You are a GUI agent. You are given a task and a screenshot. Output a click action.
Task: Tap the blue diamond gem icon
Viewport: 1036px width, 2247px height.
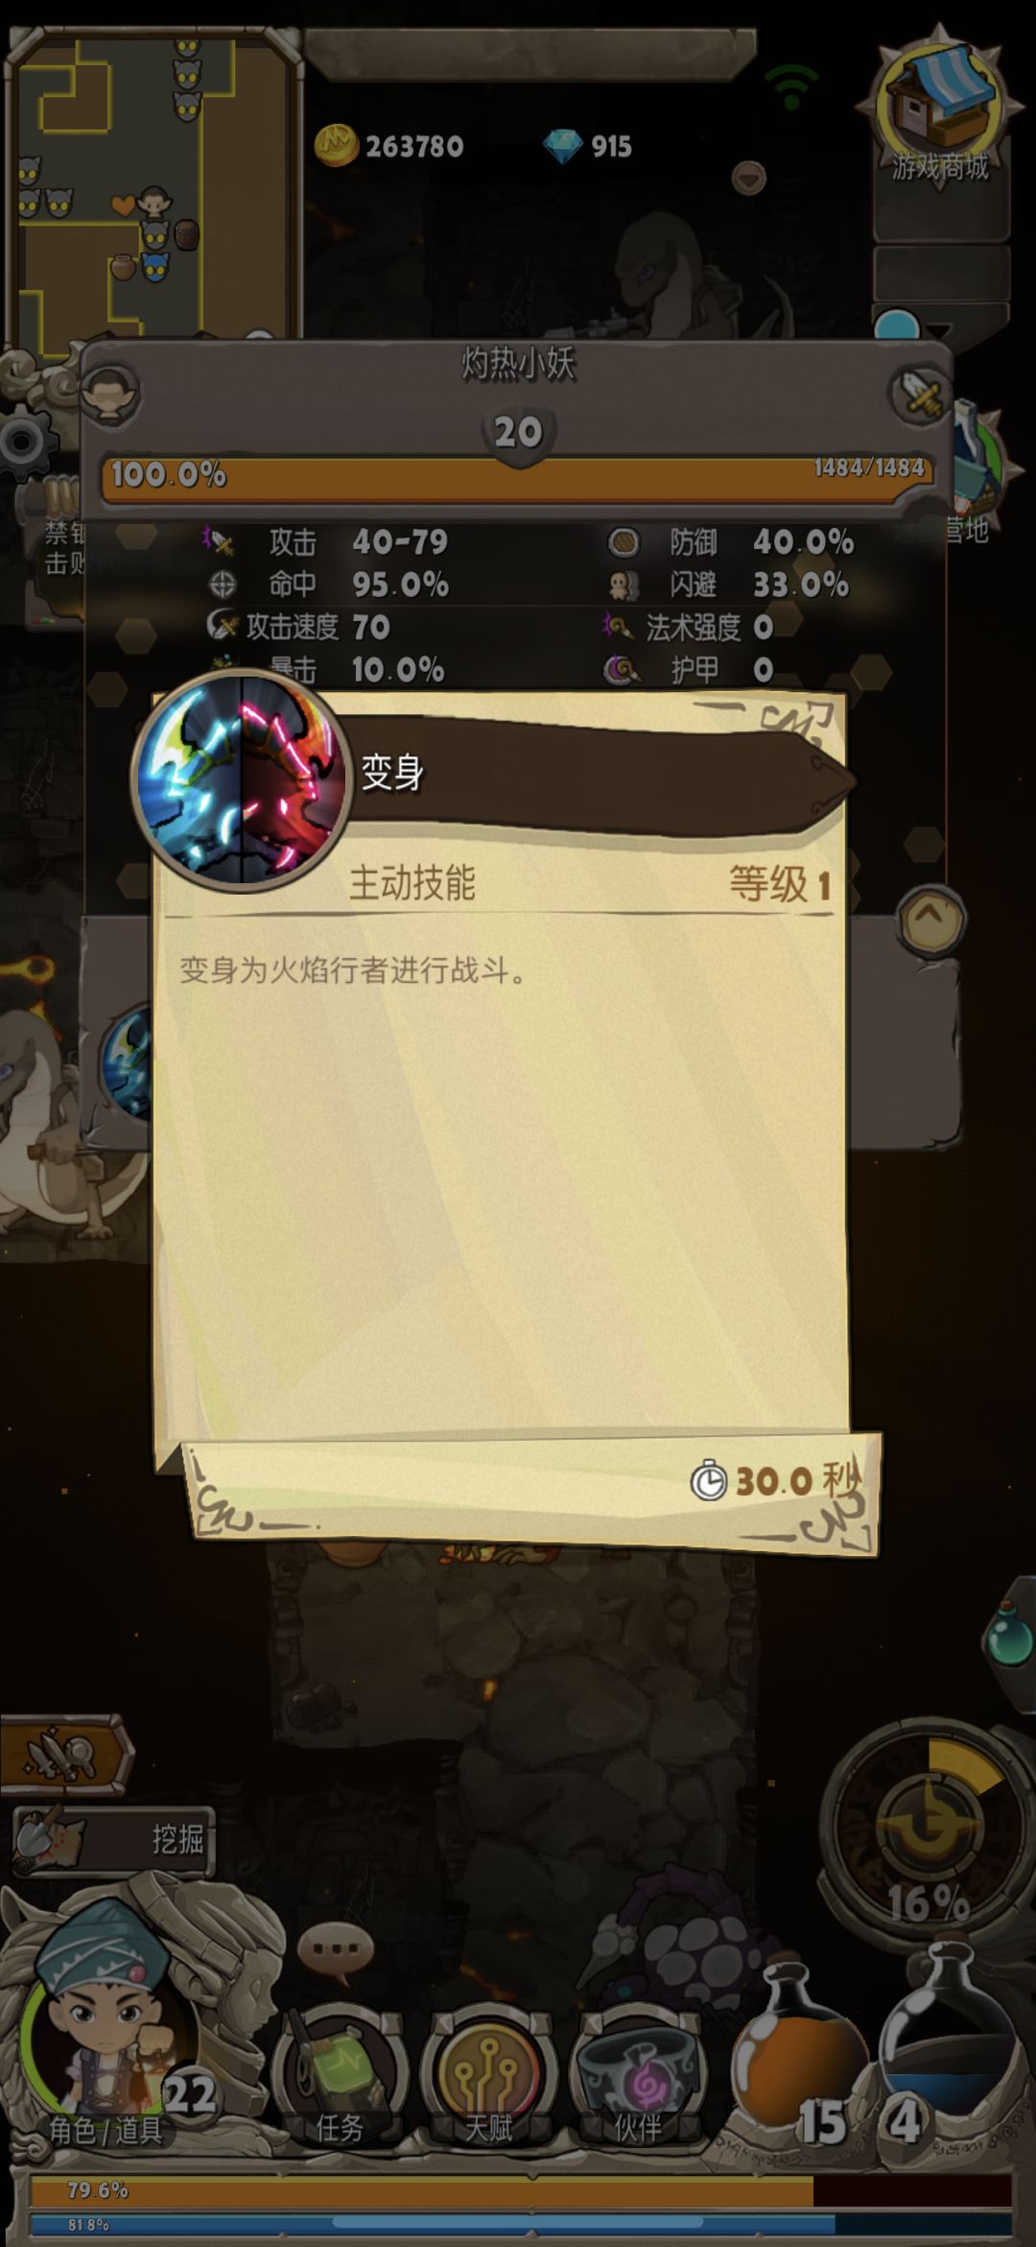pyautogui.click(x=563, y=146)
